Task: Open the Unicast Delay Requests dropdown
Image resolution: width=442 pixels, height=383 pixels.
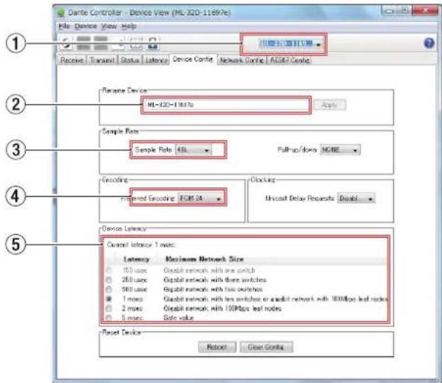Action: [356, 199]
